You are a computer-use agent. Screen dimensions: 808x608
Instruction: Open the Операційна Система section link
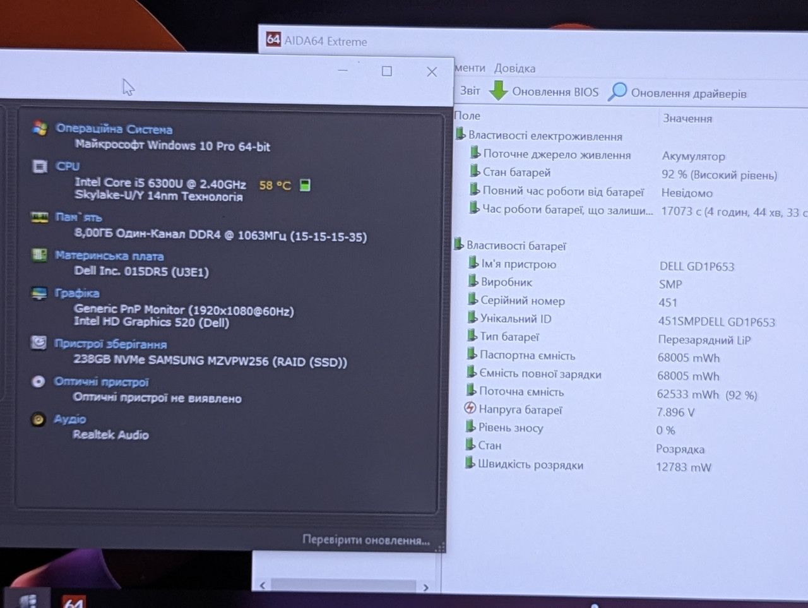pyautogui.click(x=114, y=129)
